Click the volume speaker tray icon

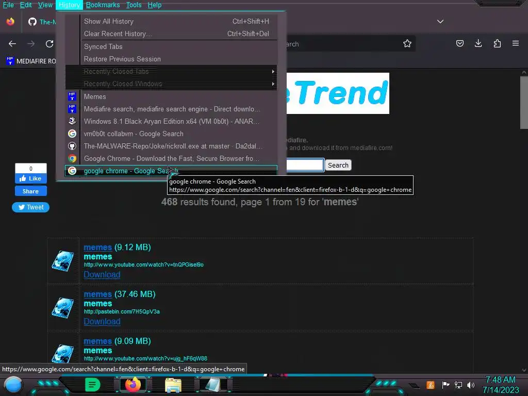click(x=471, y=385)
